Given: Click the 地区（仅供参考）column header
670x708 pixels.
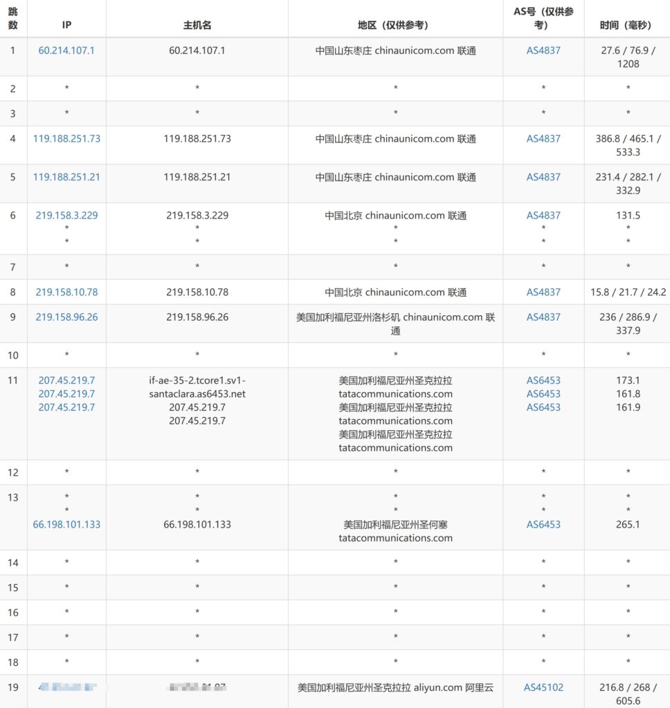Looking at the screenshot, I should [x=395, y=25].
